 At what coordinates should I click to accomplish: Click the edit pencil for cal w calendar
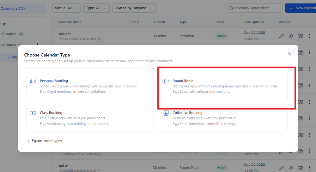(282, 168)
